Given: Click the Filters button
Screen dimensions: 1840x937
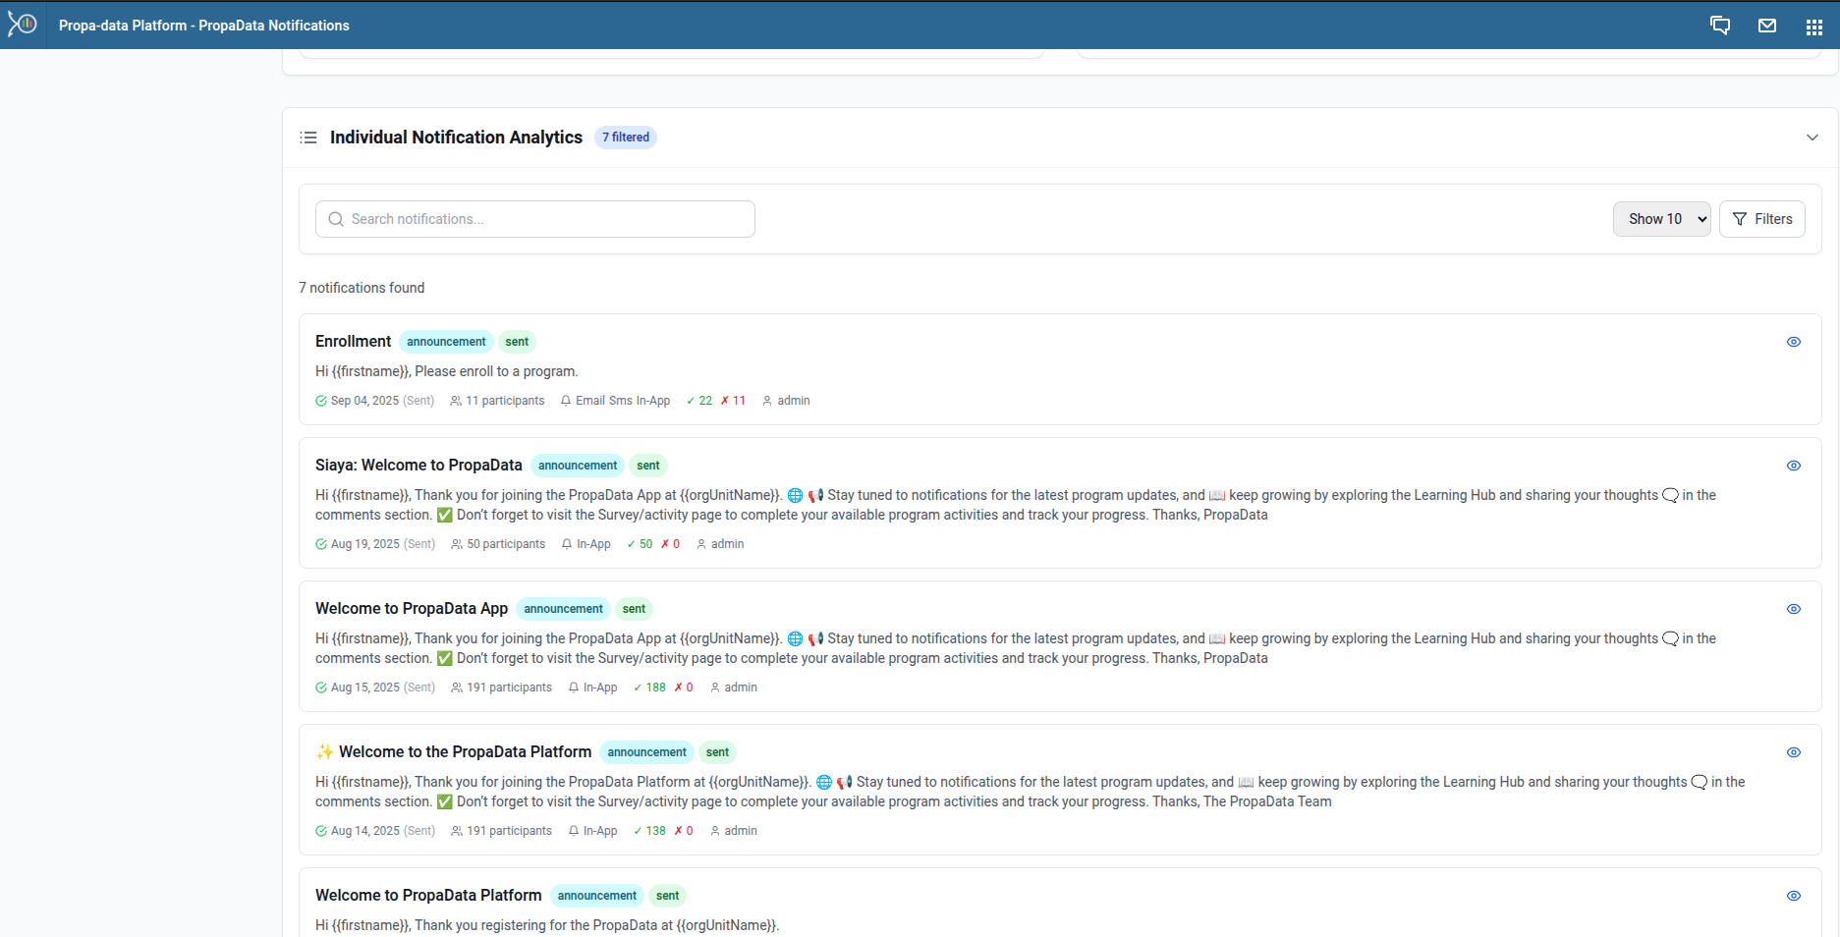Looking at the screenshot, I should click(1761, 219).
